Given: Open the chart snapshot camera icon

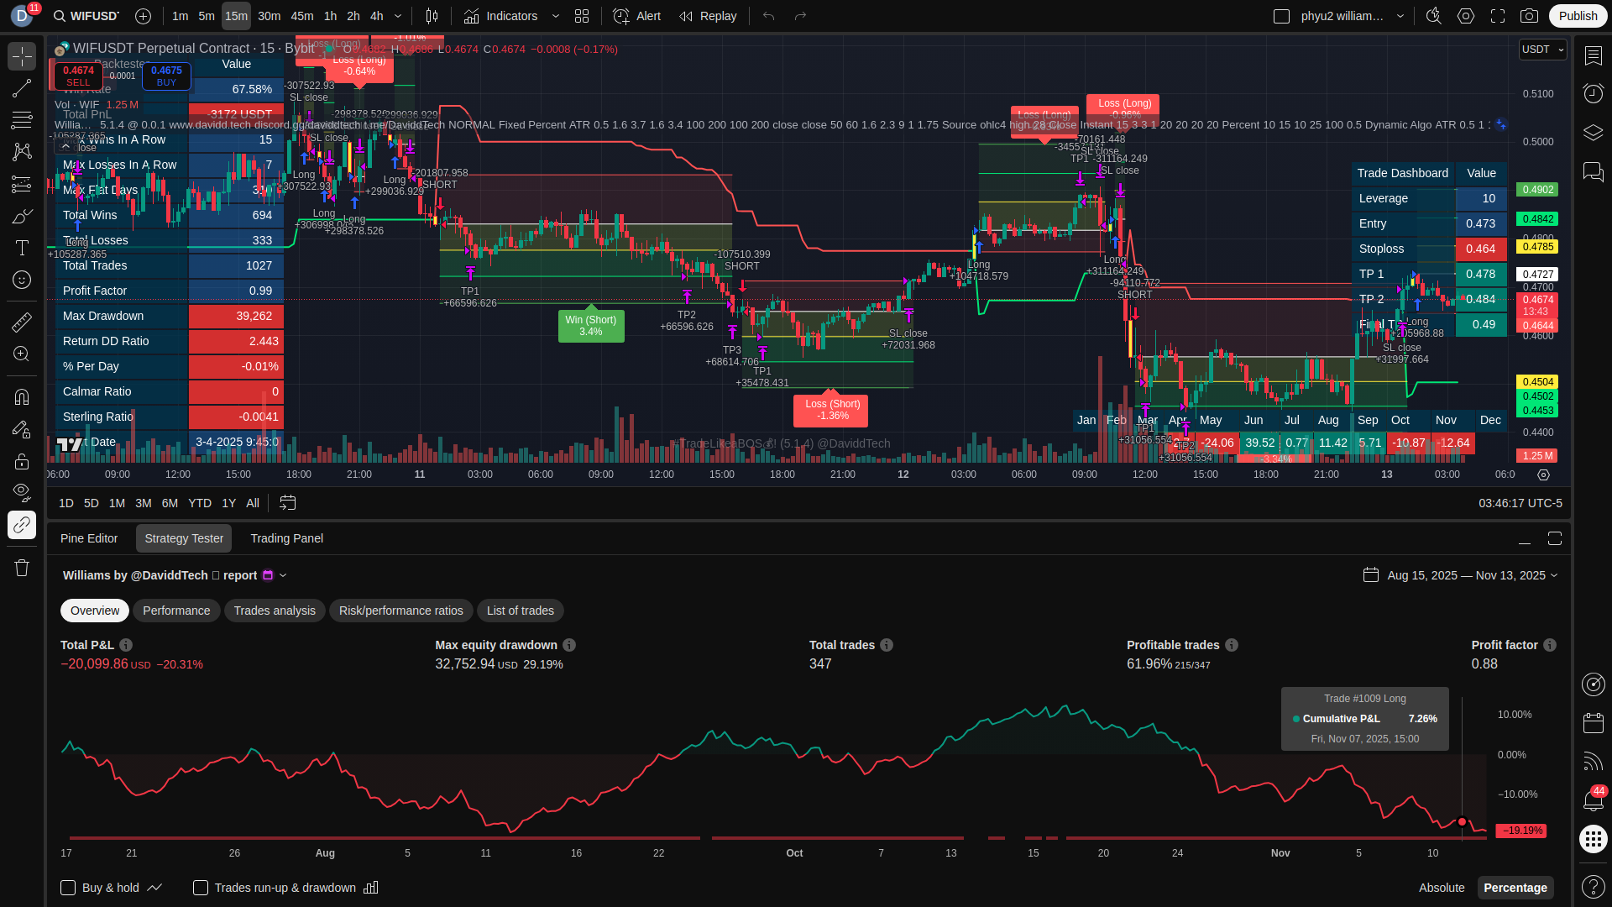Looking at the screenshot, I should coord(1529,16).
